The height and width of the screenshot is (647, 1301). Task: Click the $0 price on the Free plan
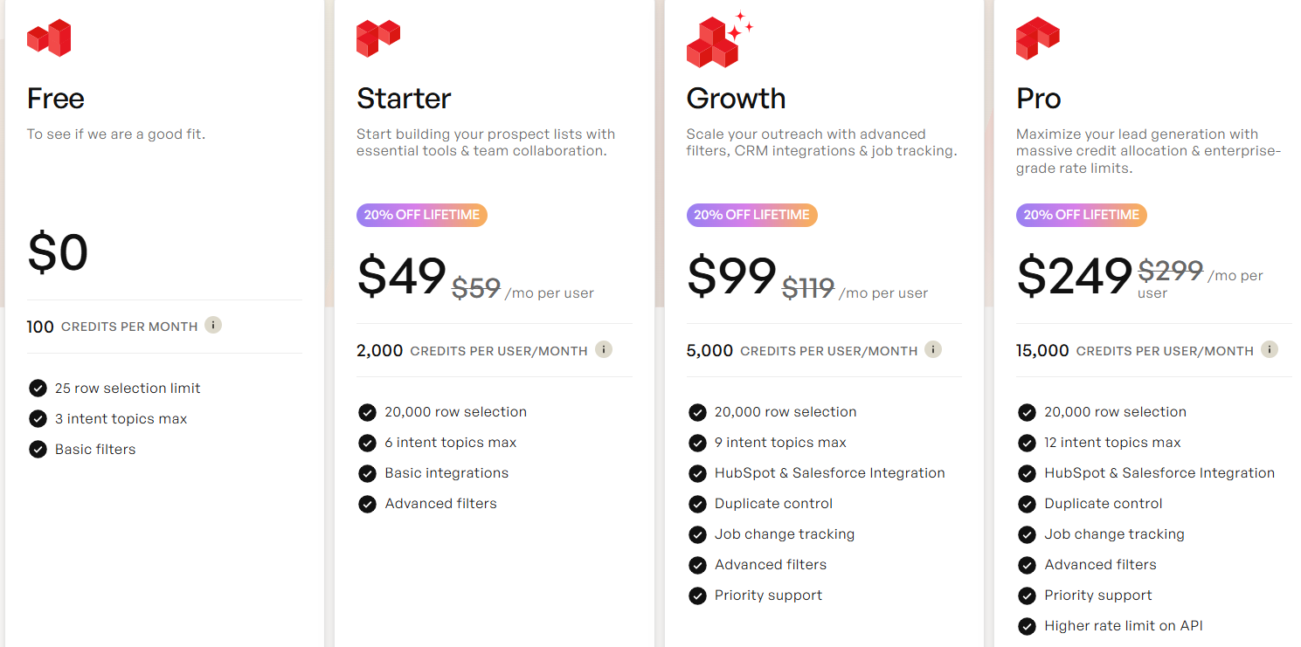point(59,251)
